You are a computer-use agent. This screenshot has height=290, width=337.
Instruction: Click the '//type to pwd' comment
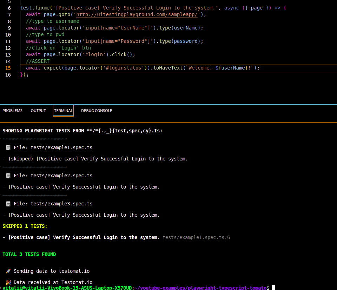coord(45,35)
